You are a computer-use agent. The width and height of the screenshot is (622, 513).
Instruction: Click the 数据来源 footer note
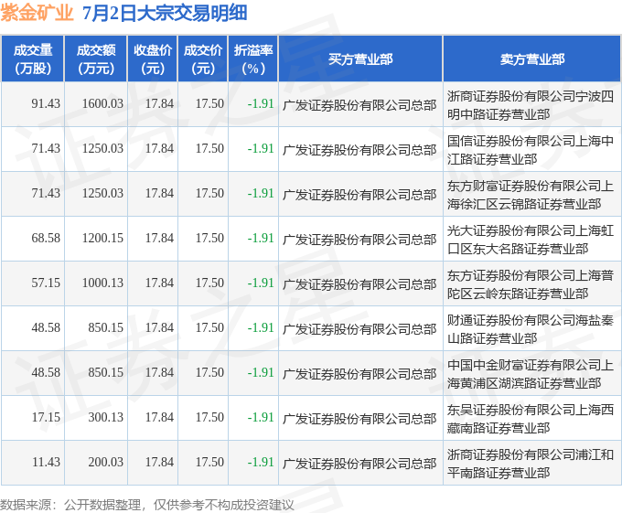(x=147, y=505)
